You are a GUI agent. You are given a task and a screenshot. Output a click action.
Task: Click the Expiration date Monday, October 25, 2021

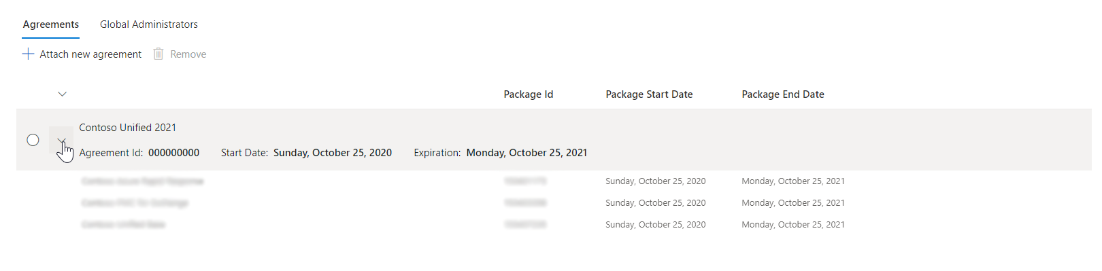pyautogui.click(x=527, y=153)
